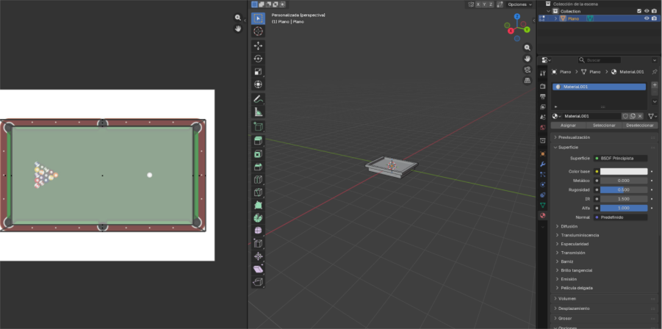
Task: Click the Extrude Region tool
Action: 258,140
